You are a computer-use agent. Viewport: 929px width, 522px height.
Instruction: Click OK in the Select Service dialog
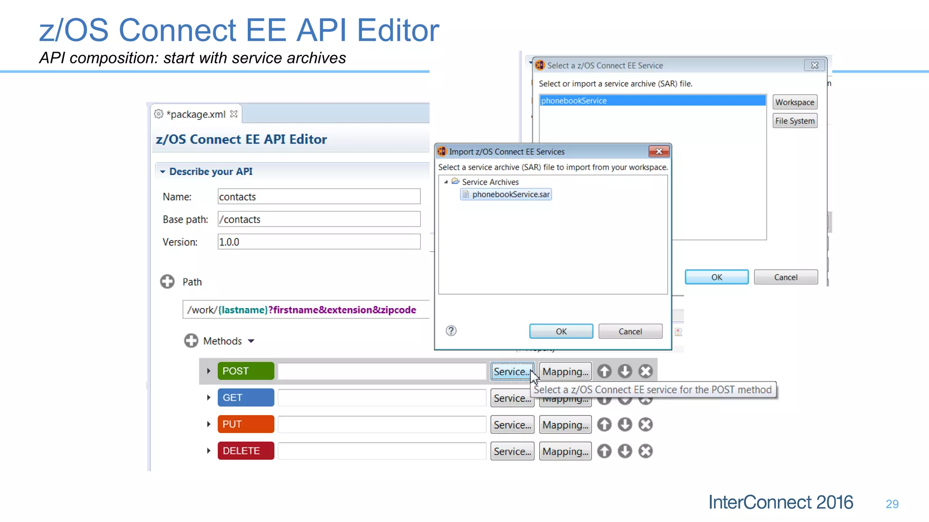(717, 277)
